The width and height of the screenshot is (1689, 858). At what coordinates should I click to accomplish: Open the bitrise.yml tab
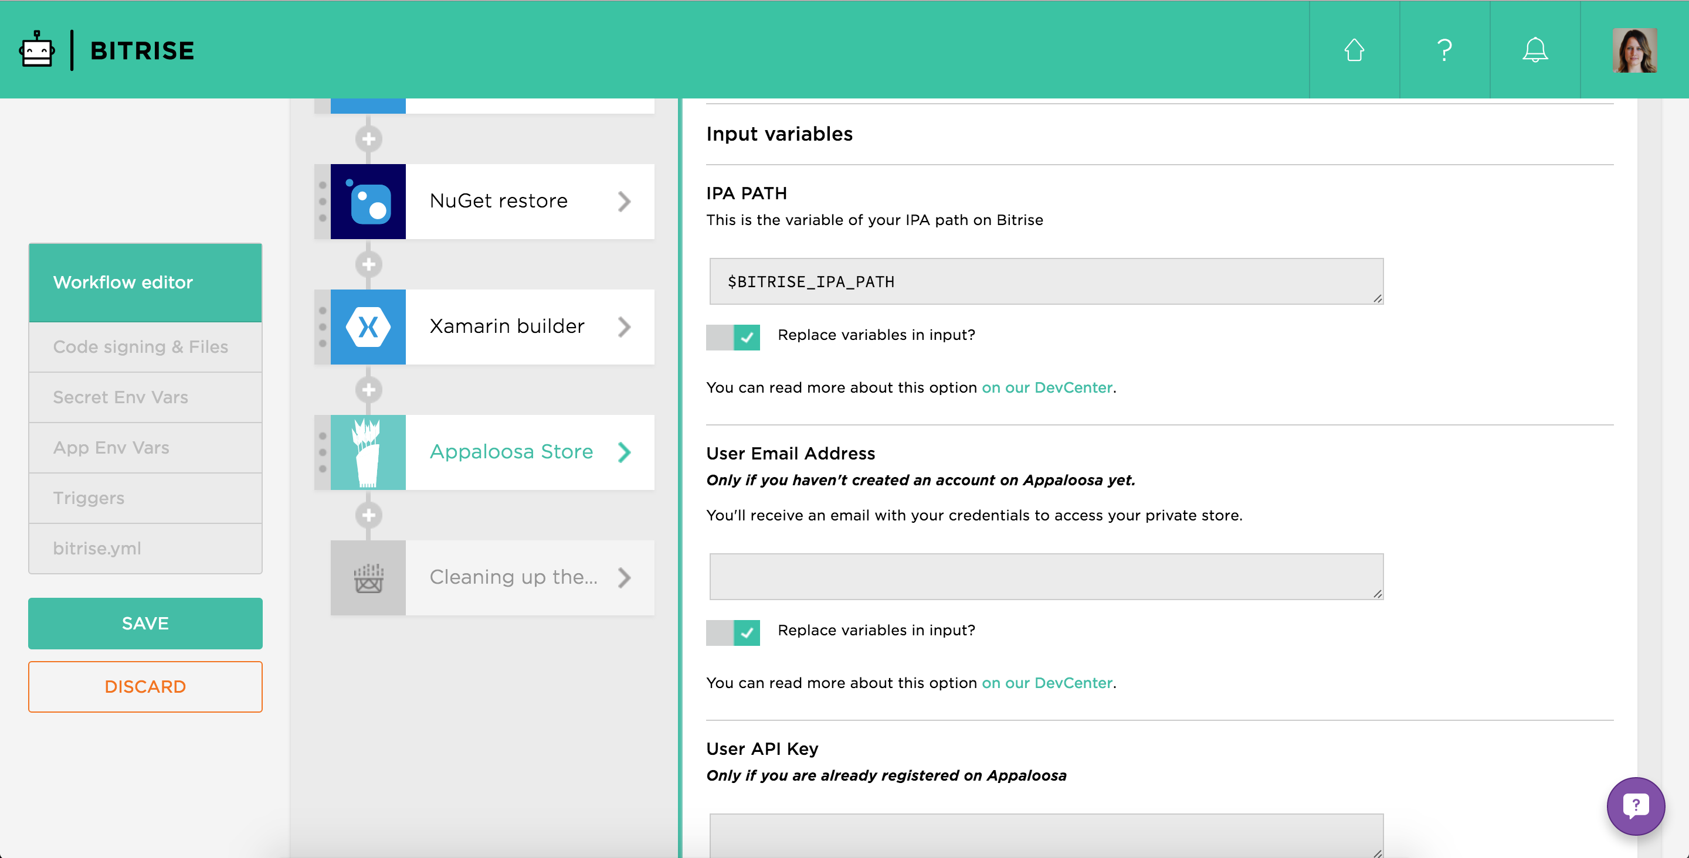pyautogui.click(x=145, y=549)
